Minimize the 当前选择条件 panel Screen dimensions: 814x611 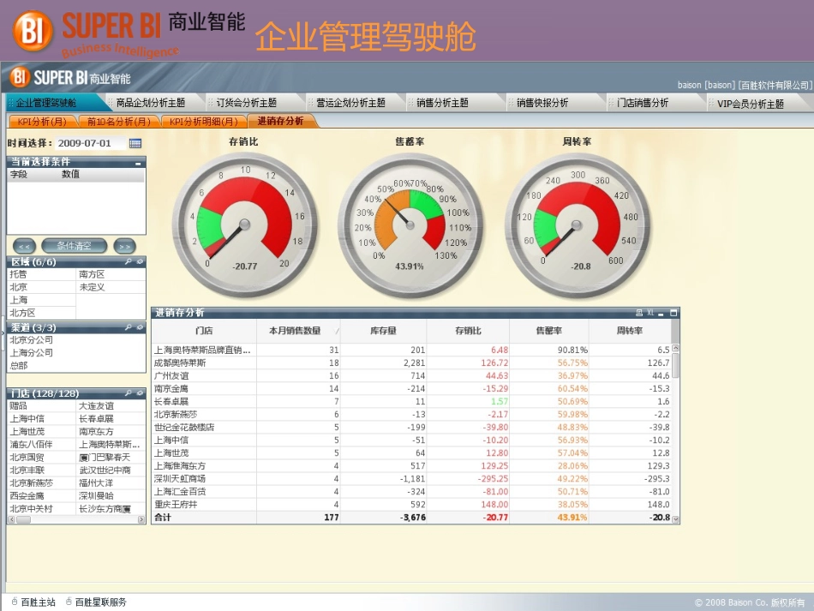click(x=138, y=163)
